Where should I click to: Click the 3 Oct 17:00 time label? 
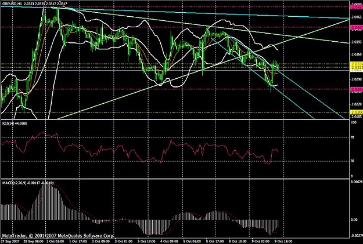tap(146, 241)
